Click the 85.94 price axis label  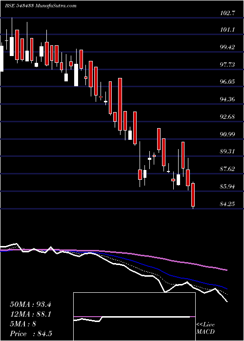pyautogui.click(x=227, y=187)
